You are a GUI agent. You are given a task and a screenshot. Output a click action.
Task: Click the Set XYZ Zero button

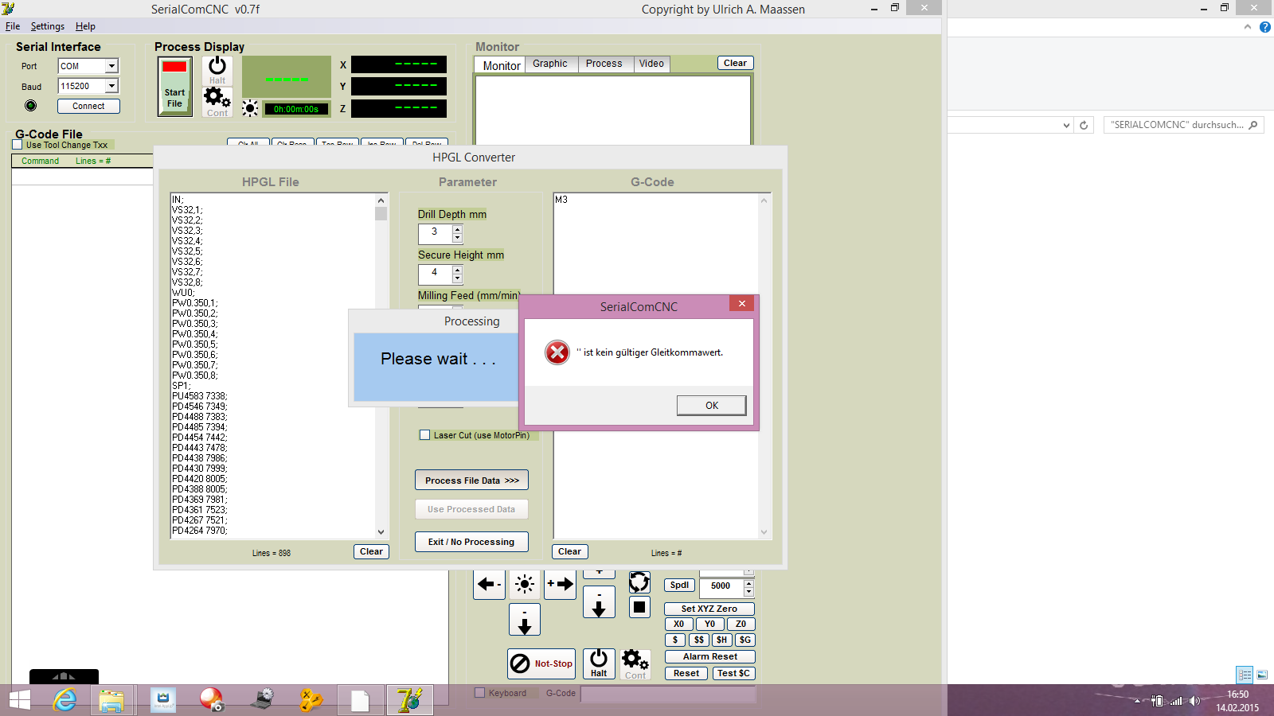click(709, 609)
